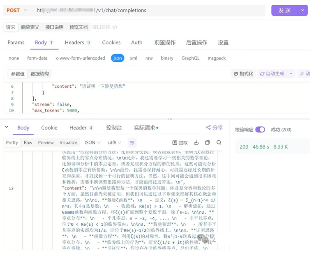
Task: Select the form-data body type
Action: [37, 58]
